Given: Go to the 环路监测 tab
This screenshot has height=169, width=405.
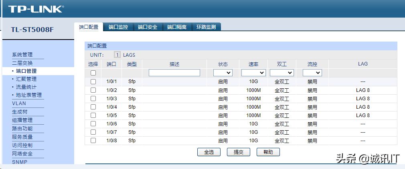Looking at the screenshot, I should [x=206, y=27].
